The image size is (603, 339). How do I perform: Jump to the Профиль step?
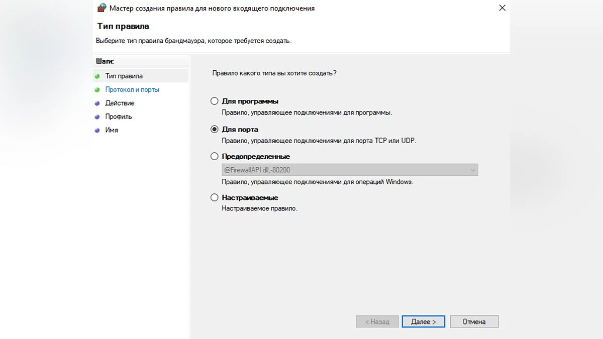tap(119, 117)
